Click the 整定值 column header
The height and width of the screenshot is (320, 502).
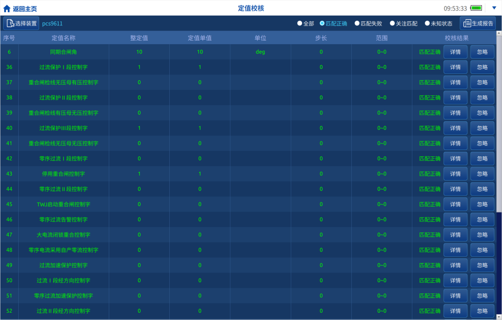(x=139, y=38)
